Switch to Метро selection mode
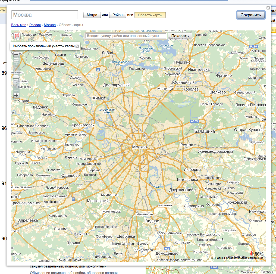The width and height of the screenshot is (276, 274). coord(92,15)
